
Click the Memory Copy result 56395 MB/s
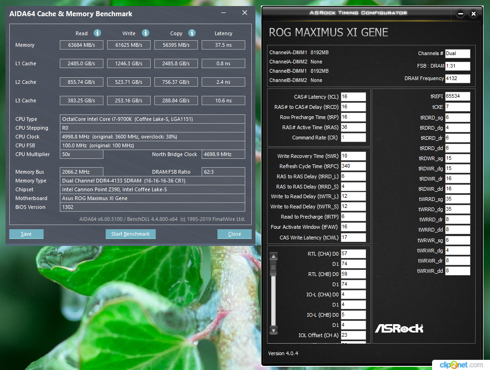tap(176, 45)
